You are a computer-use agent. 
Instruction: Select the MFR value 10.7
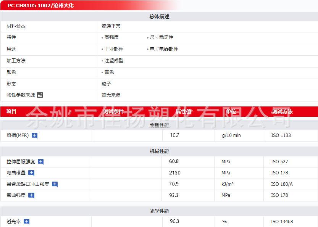coord(174,135)
